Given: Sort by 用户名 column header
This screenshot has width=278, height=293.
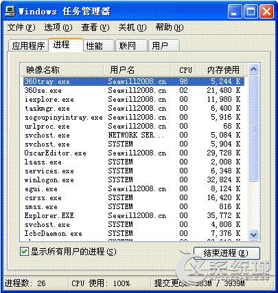Looking at the screenshot, I should coord(137,70).
